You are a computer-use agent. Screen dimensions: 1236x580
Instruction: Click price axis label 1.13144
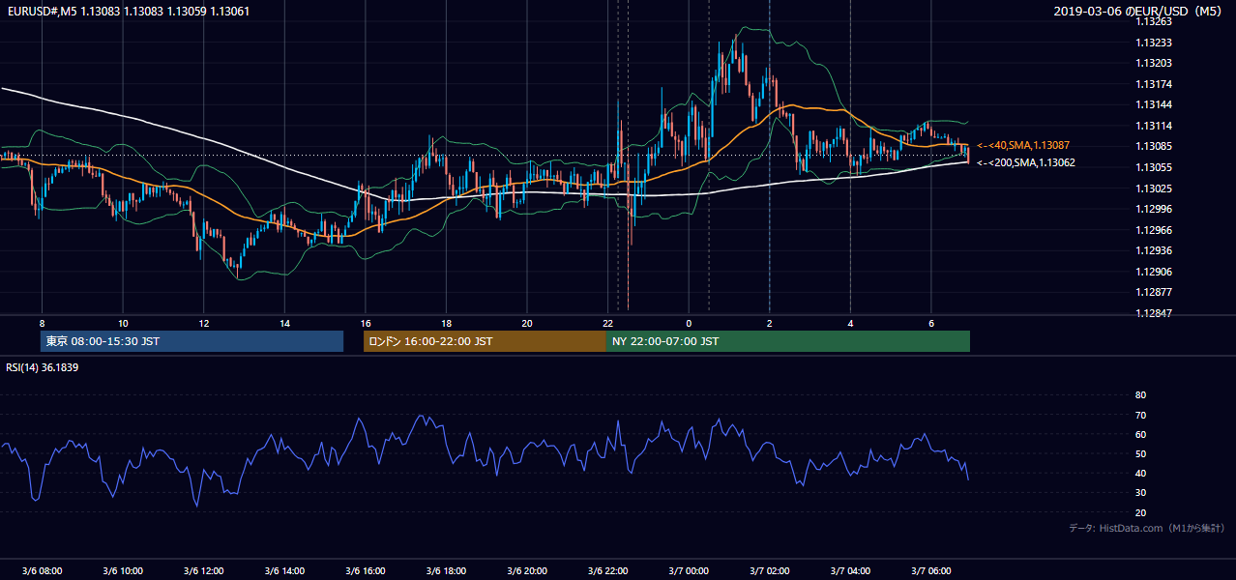pos(1154,104)
